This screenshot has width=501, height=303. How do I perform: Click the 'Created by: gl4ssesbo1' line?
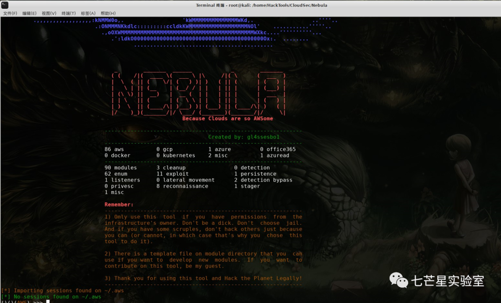click(x=244, y=137)
